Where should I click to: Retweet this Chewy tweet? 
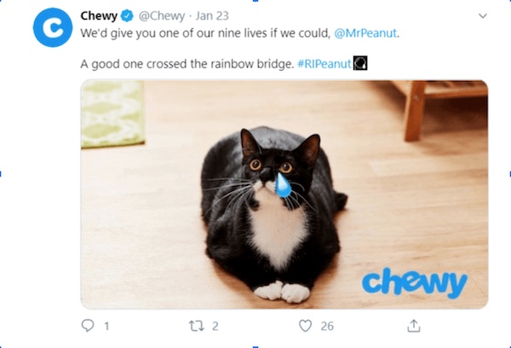coord(196,326)
